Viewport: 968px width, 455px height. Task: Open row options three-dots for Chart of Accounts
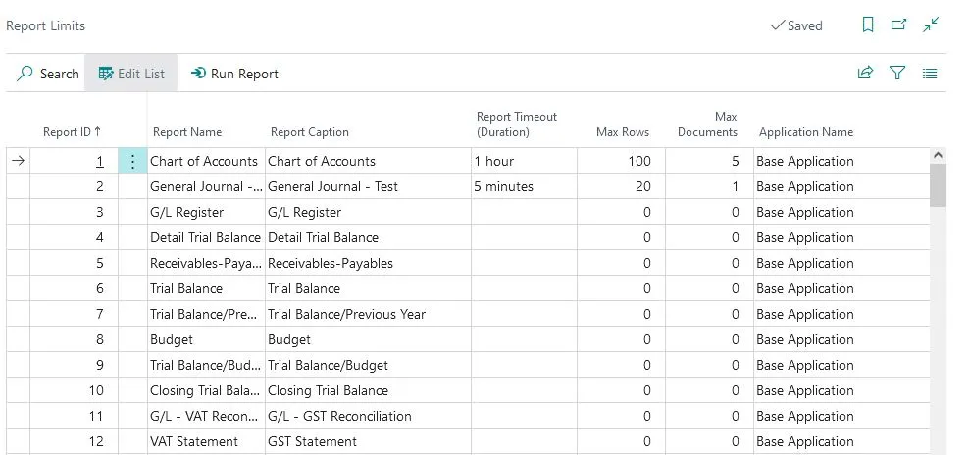[132, 161]
